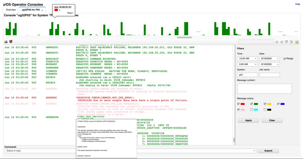Click the cyan color swatch

coord(256,110)
